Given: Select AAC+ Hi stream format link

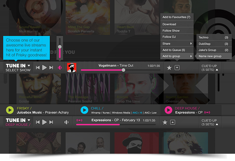Looking at the screenshot, I should tap(137, 113).
